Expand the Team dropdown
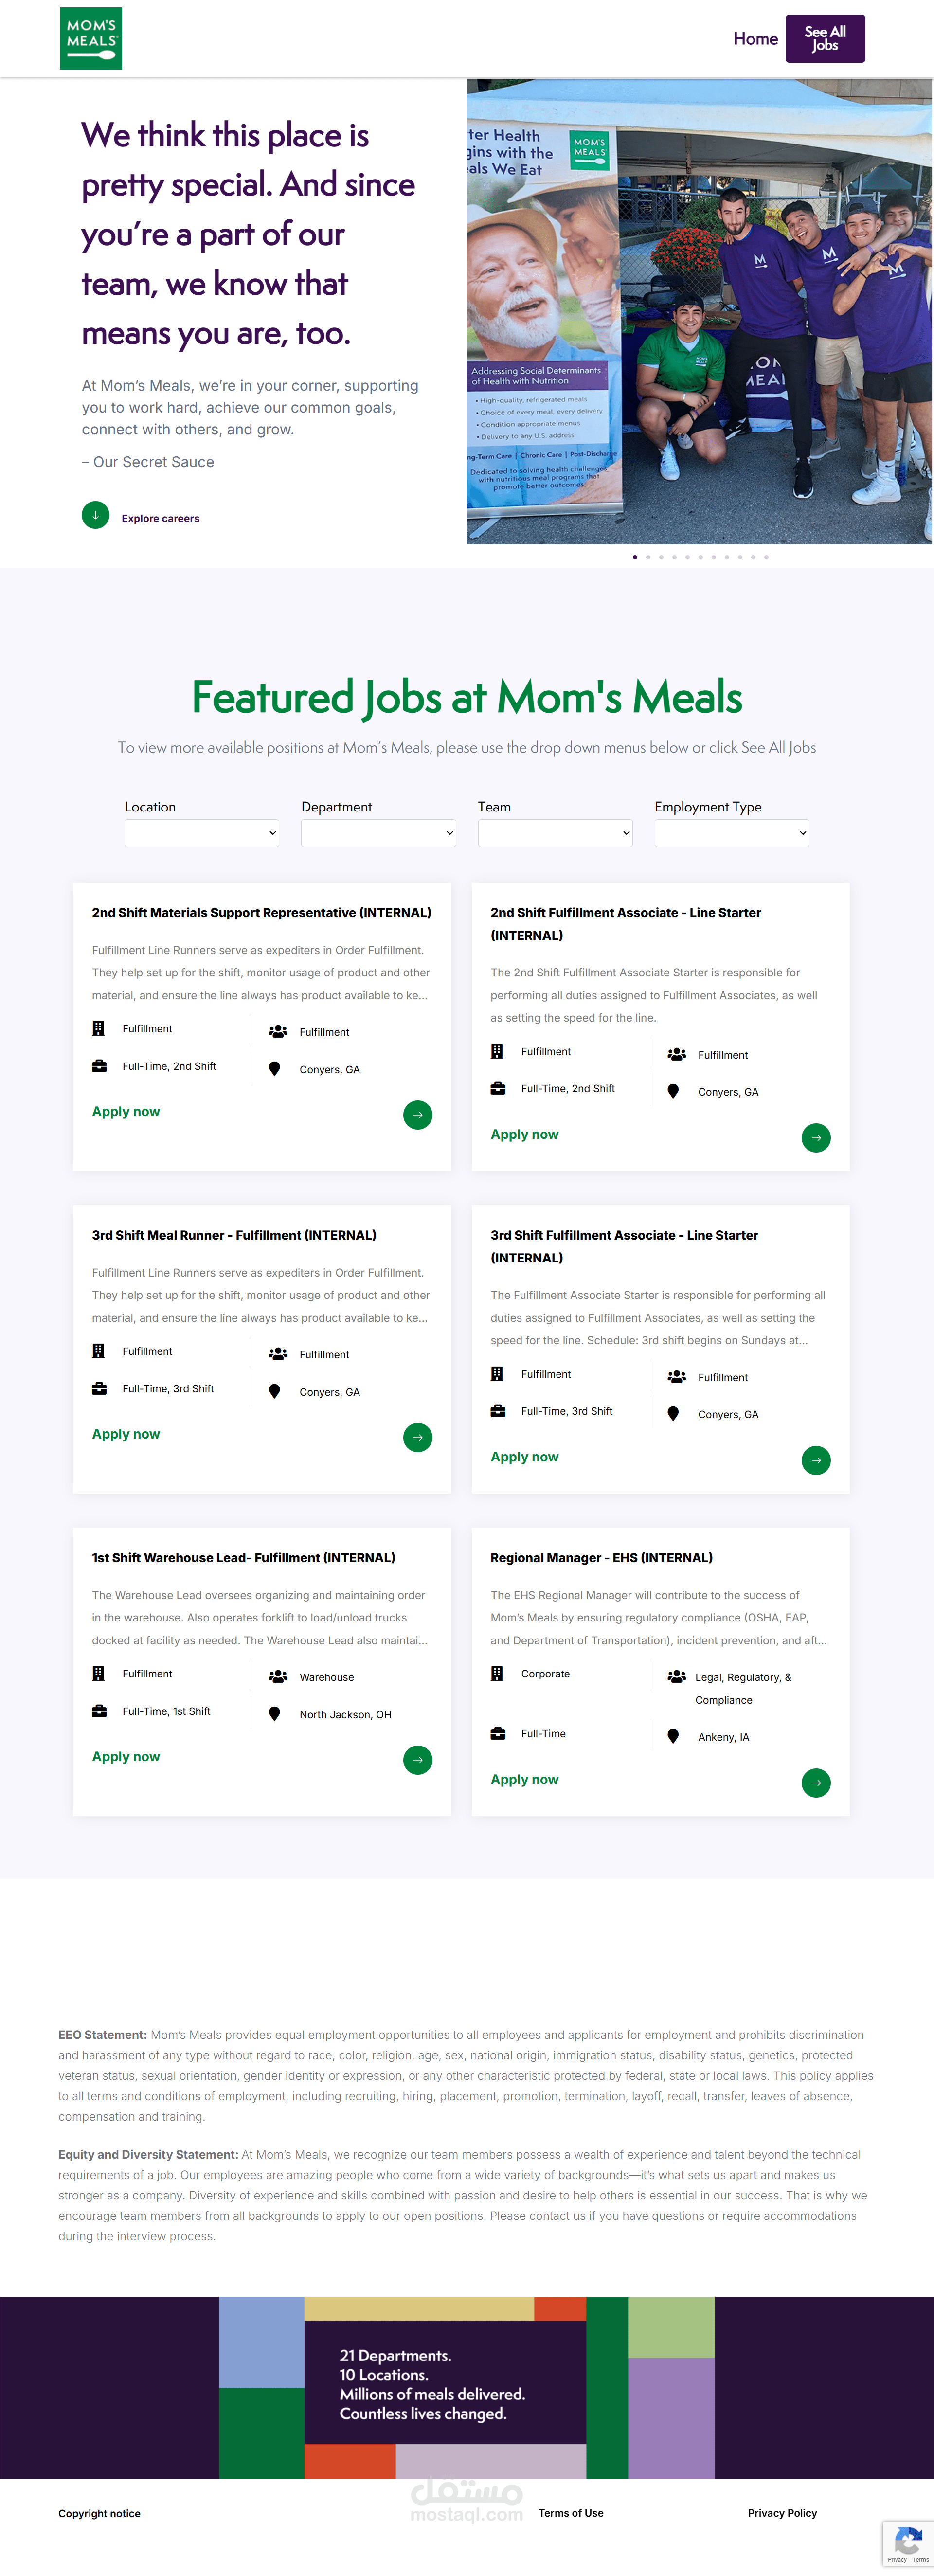The width and height of the screenshot is (934, 2576). click(555, 833)
